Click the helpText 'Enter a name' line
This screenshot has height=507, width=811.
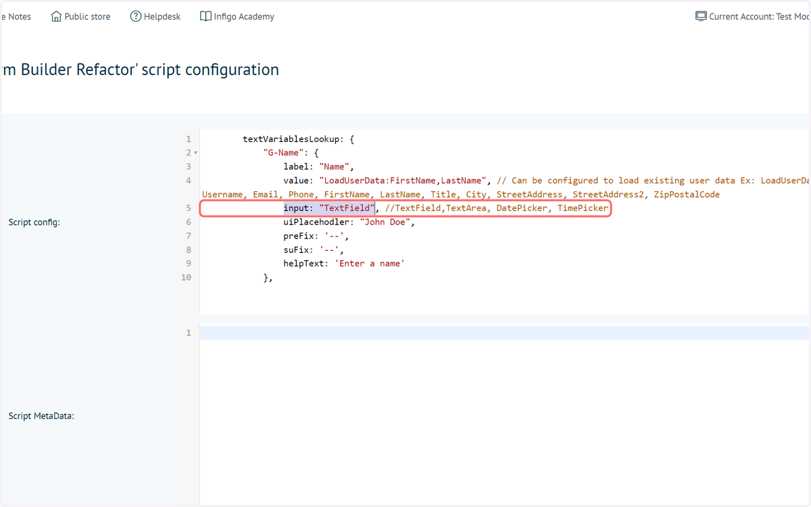coord(344,264)
